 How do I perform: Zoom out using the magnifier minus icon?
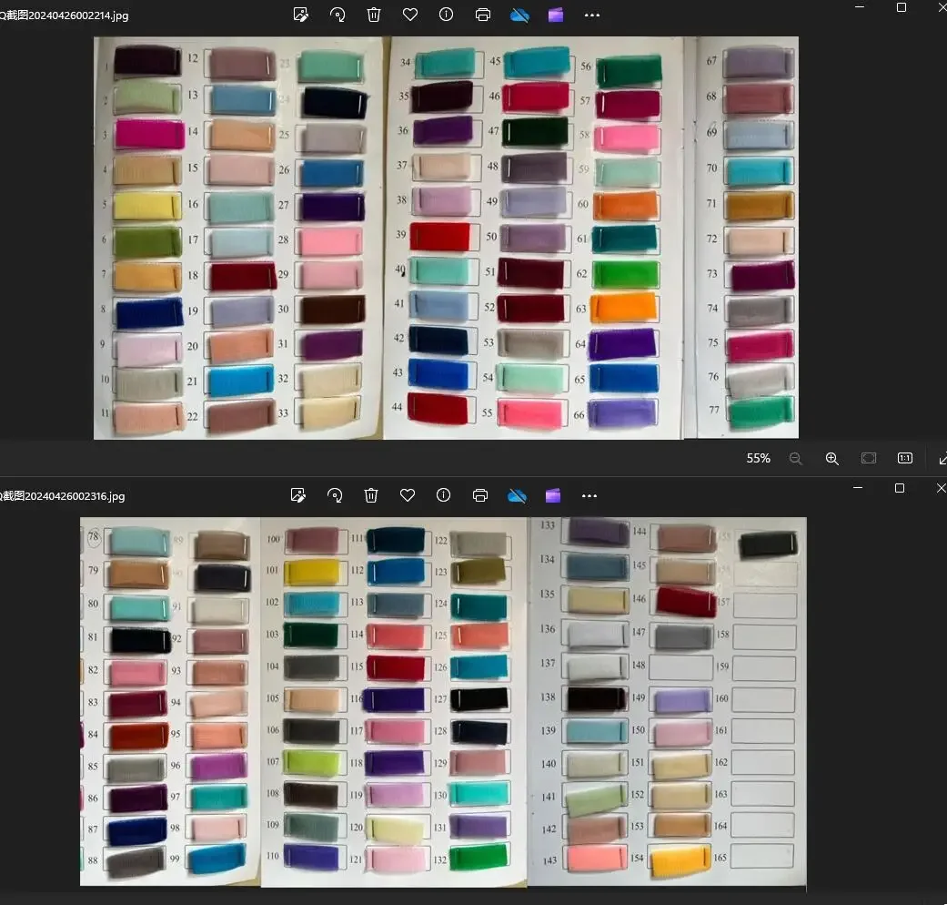click(x=795, y=459)
